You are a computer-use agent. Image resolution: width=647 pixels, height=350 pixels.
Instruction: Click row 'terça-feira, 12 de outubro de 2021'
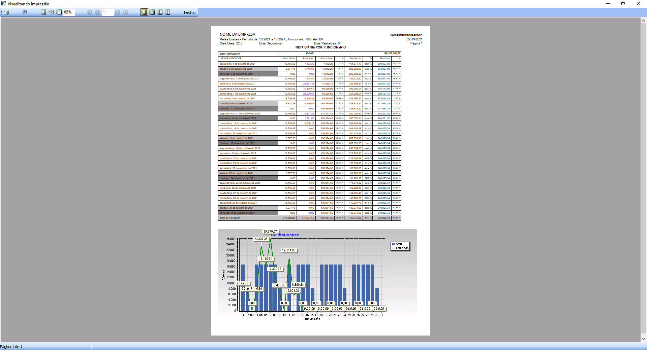[x=309, y=118]
